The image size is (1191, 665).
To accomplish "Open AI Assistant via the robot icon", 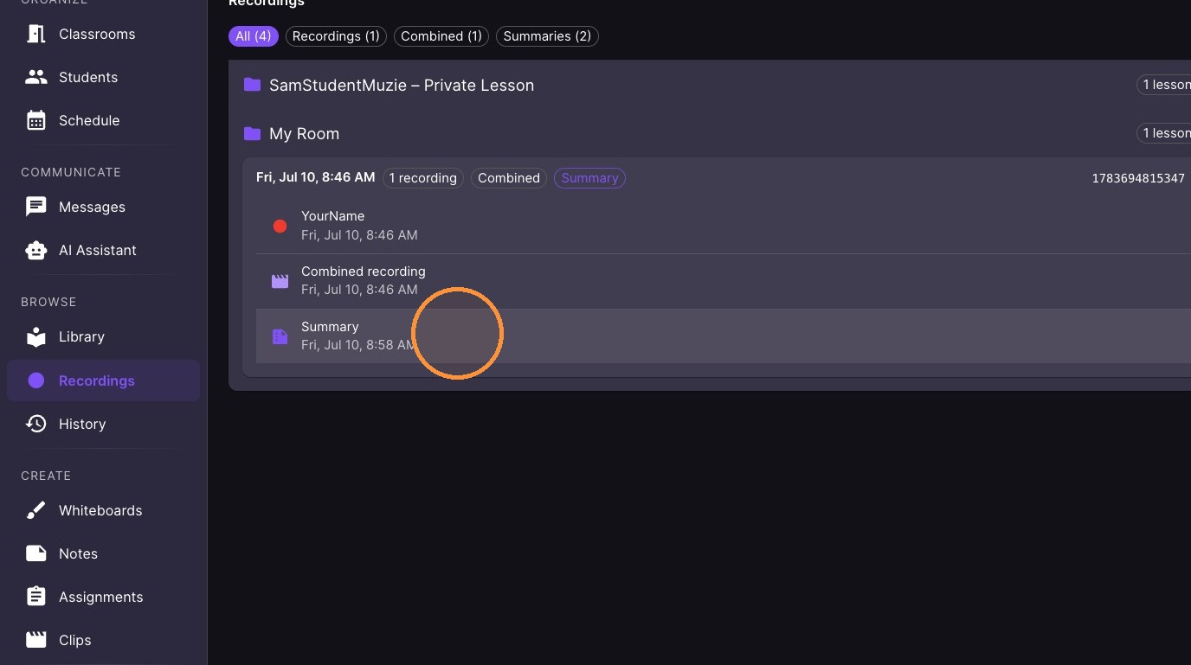I will tap(35, 250).
